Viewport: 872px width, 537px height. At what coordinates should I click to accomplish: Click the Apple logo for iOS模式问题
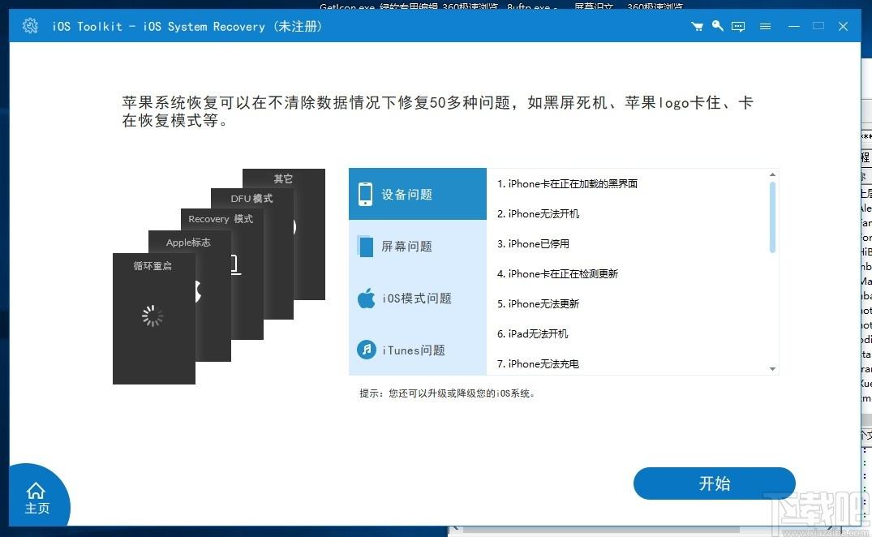(x=366, y=298)
